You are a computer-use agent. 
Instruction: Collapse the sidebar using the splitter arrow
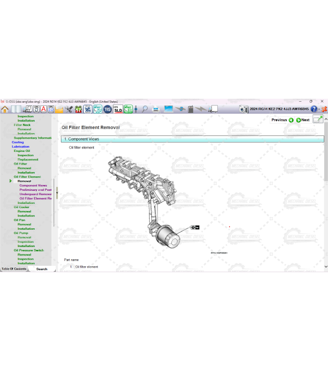(57, 192)
